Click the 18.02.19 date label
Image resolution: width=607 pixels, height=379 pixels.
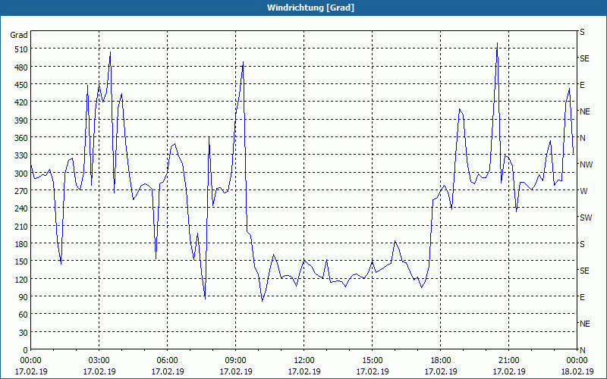[x=576, y=371]
